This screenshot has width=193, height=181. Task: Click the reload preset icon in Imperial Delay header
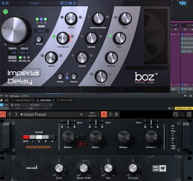pos(66,3)
